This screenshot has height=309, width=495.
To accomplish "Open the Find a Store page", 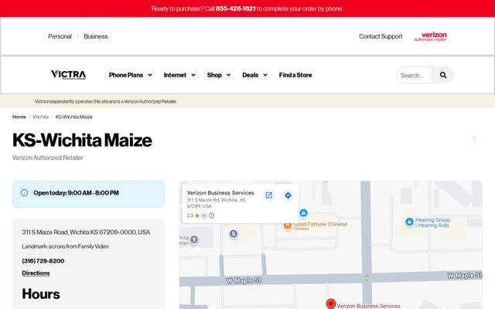I will (x=295, y=75).
